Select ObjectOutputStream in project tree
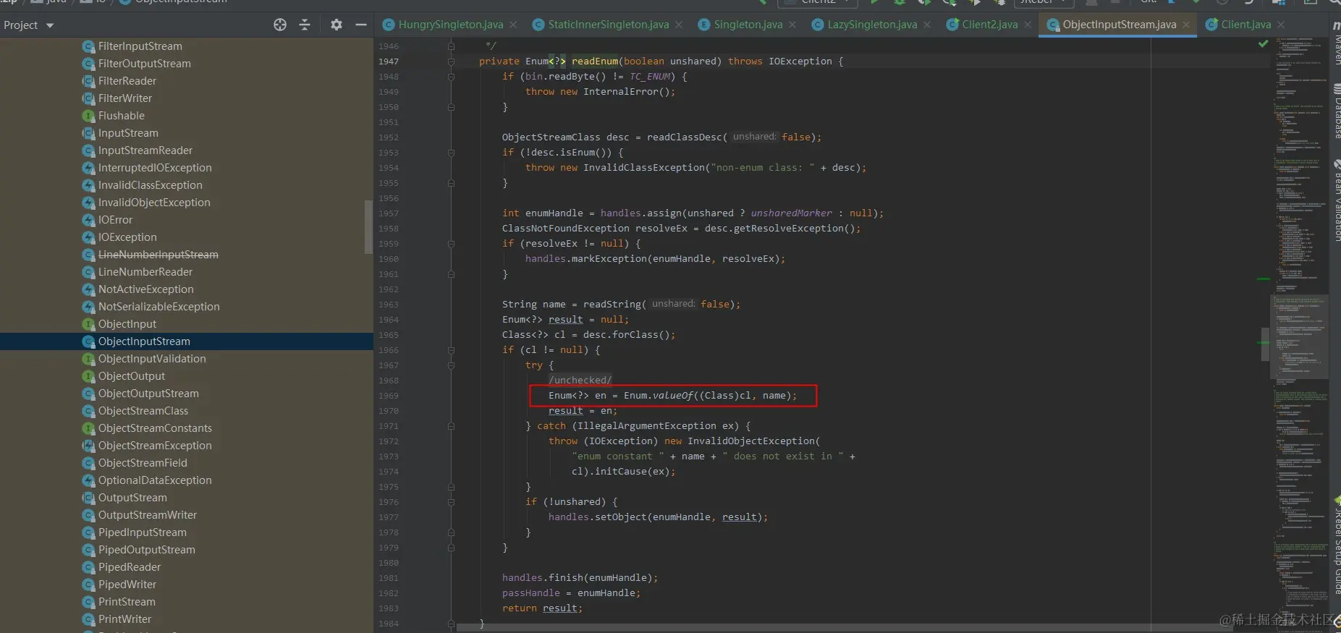This screenshot has width=1341, height=633. pos(148,394)
